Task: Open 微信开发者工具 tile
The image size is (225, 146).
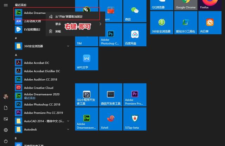Action: pyautogui.click(x=111, y=95)
